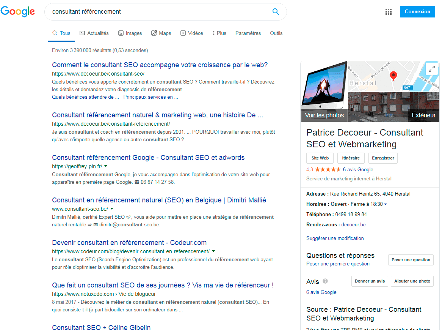The width and height of the screenshot is (442, 330).
Task: Open Outils options
Action: tap(276, 33)
